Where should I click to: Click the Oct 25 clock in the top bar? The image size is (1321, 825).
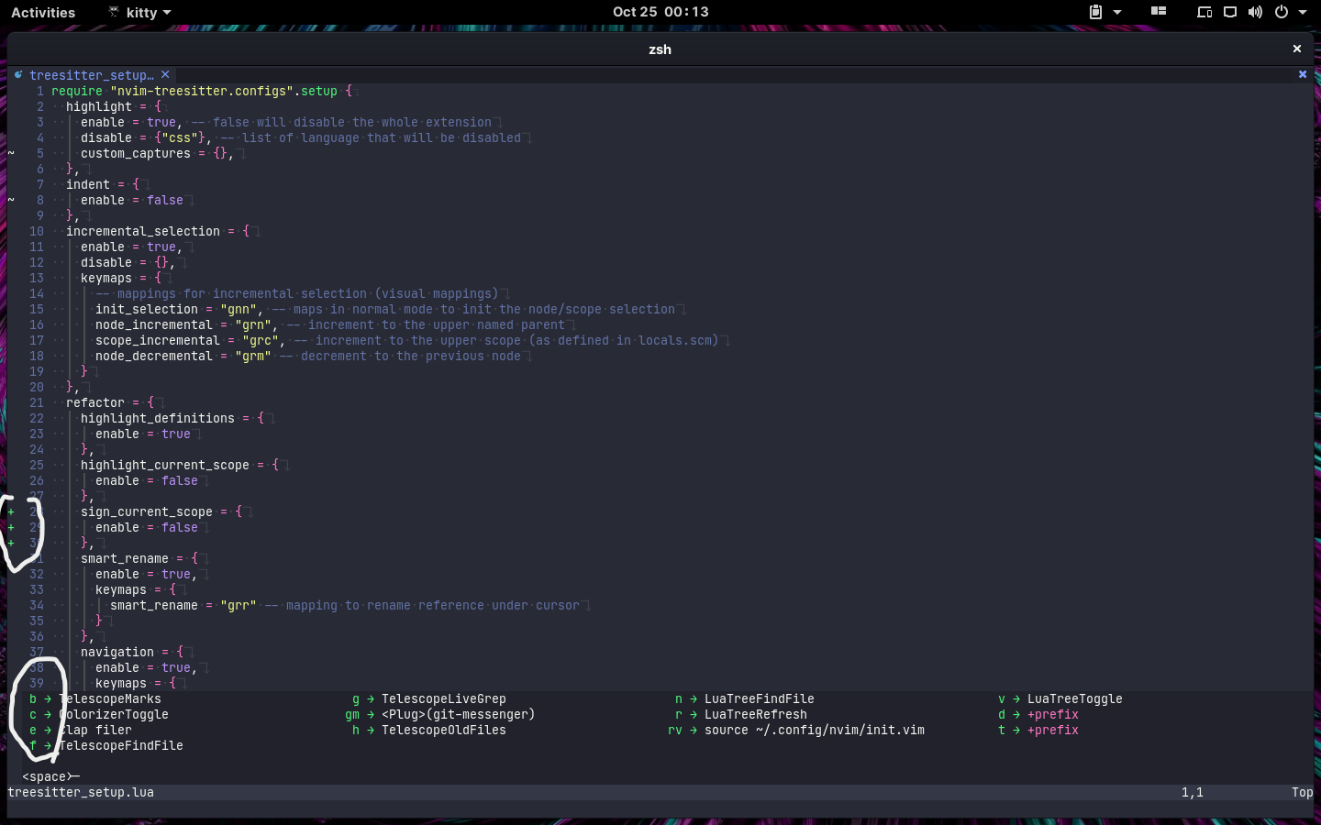[x=660, y=12]
